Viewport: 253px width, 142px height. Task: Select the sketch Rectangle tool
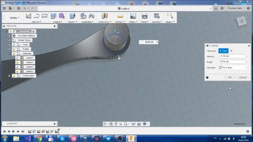[x=45, y=16]
